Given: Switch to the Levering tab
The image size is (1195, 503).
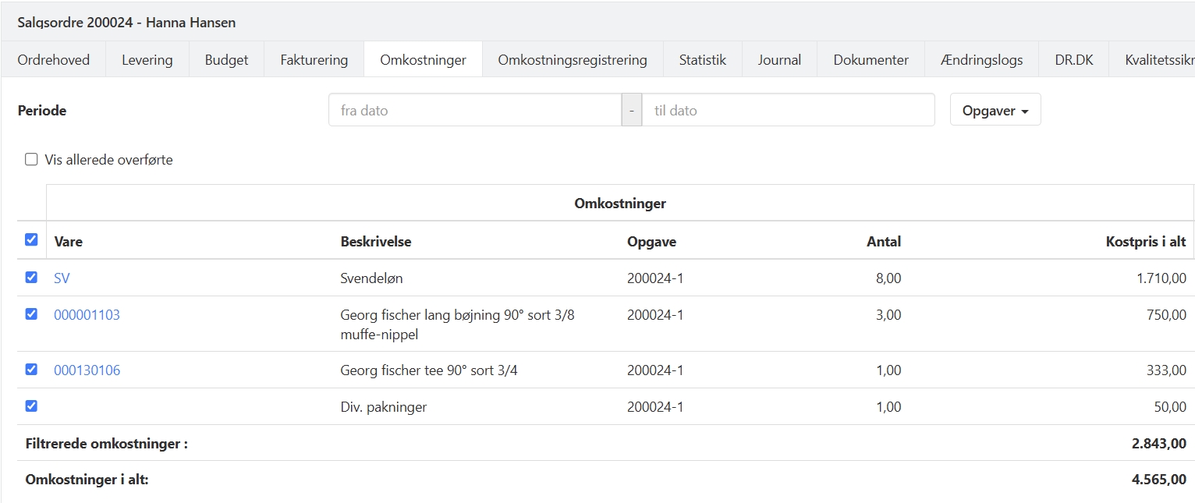Looking at the screenshot, I should [147, 60].
